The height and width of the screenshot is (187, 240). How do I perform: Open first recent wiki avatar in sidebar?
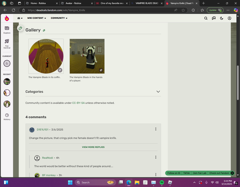pyautogui.click(x=7, y=82)
